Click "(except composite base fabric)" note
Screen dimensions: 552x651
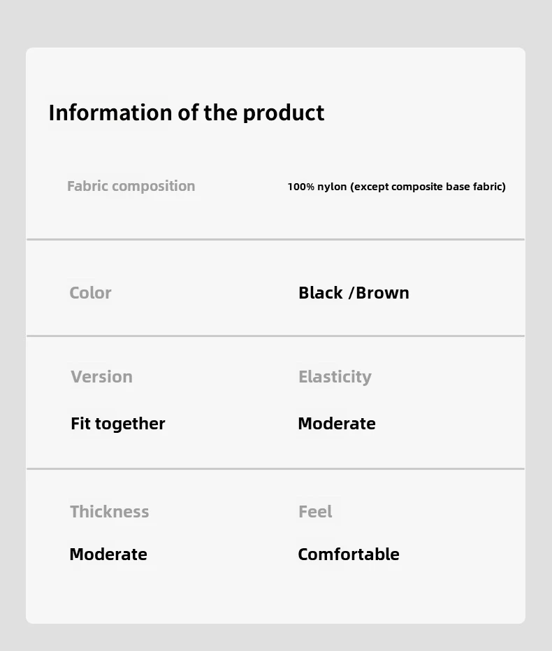428,187
